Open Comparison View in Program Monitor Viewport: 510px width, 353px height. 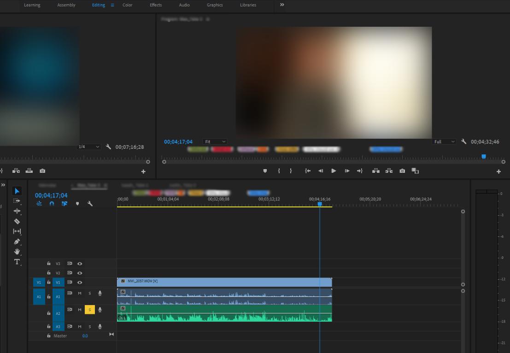pos(415,171)
